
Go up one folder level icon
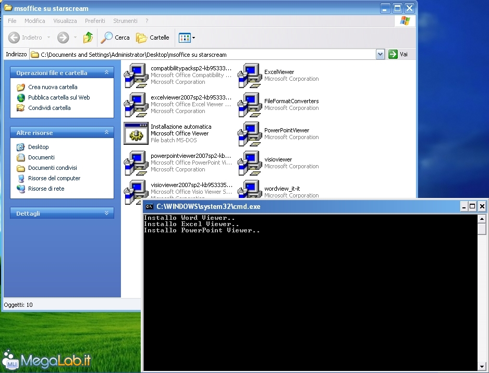point(88,38)
